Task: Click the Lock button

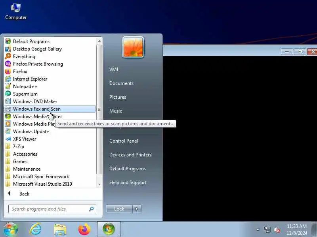Action: [119, 209]
